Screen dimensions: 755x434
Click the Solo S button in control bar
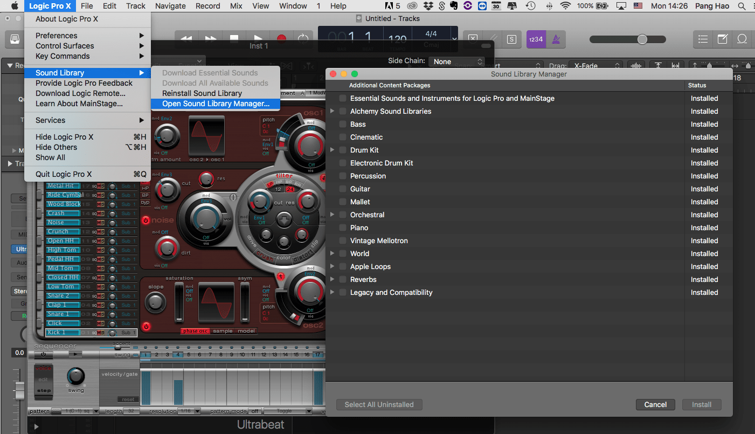click(510, 39)
